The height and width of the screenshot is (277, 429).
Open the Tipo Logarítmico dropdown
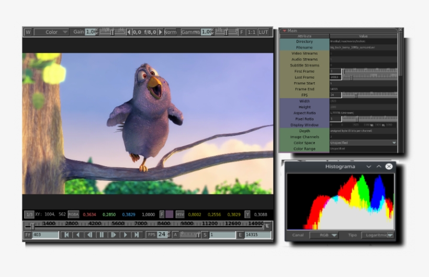point(378,235)
